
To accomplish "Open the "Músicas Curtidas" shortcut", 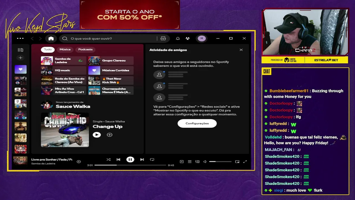I will pos(111,71).
